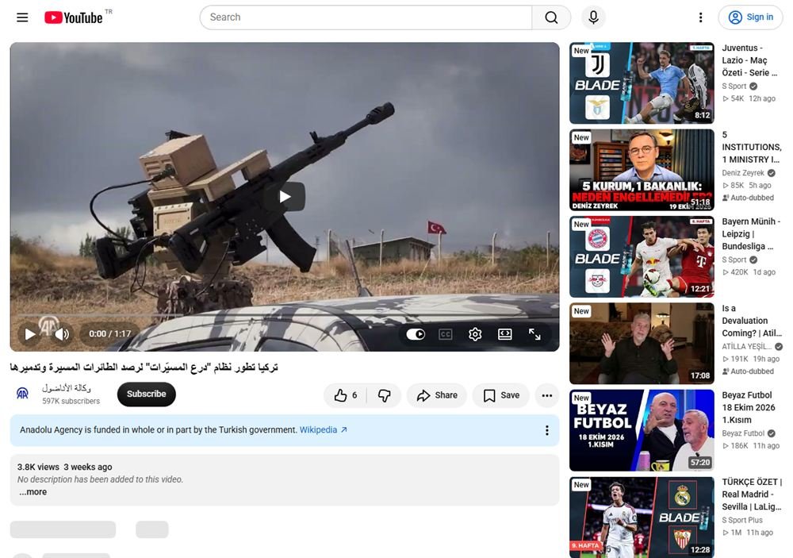Open the Wikipedia link in the info banner

click(x=324, y=430)
